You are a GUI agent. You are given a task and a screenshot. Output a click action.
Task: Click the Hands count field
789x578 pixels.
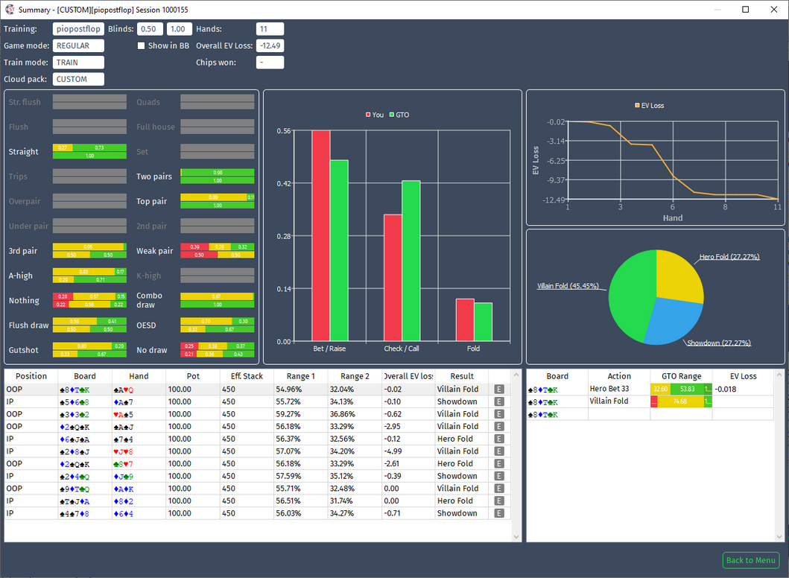(270, 29)
